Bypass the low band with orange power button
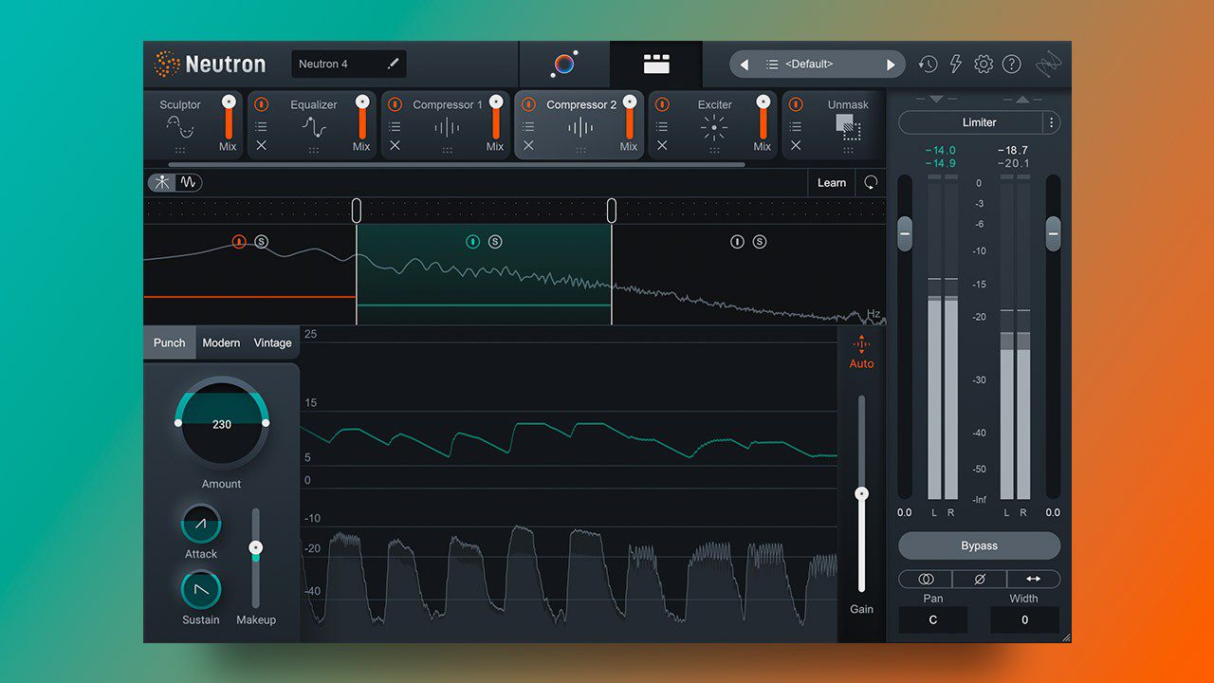The height and width of the screenshot is (683, 1214). 239,242
